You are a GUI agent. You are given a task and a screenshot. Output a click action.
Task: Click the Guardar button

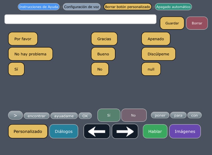coord(172,23)
